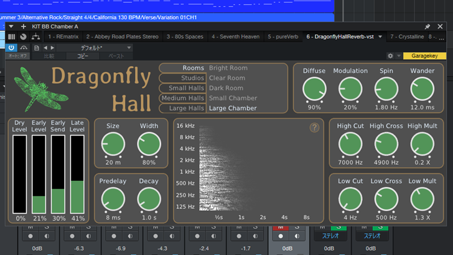Select the Small Halls preset bank
The width and height of the screenshot is (453, 255).
tap(182, 88)
